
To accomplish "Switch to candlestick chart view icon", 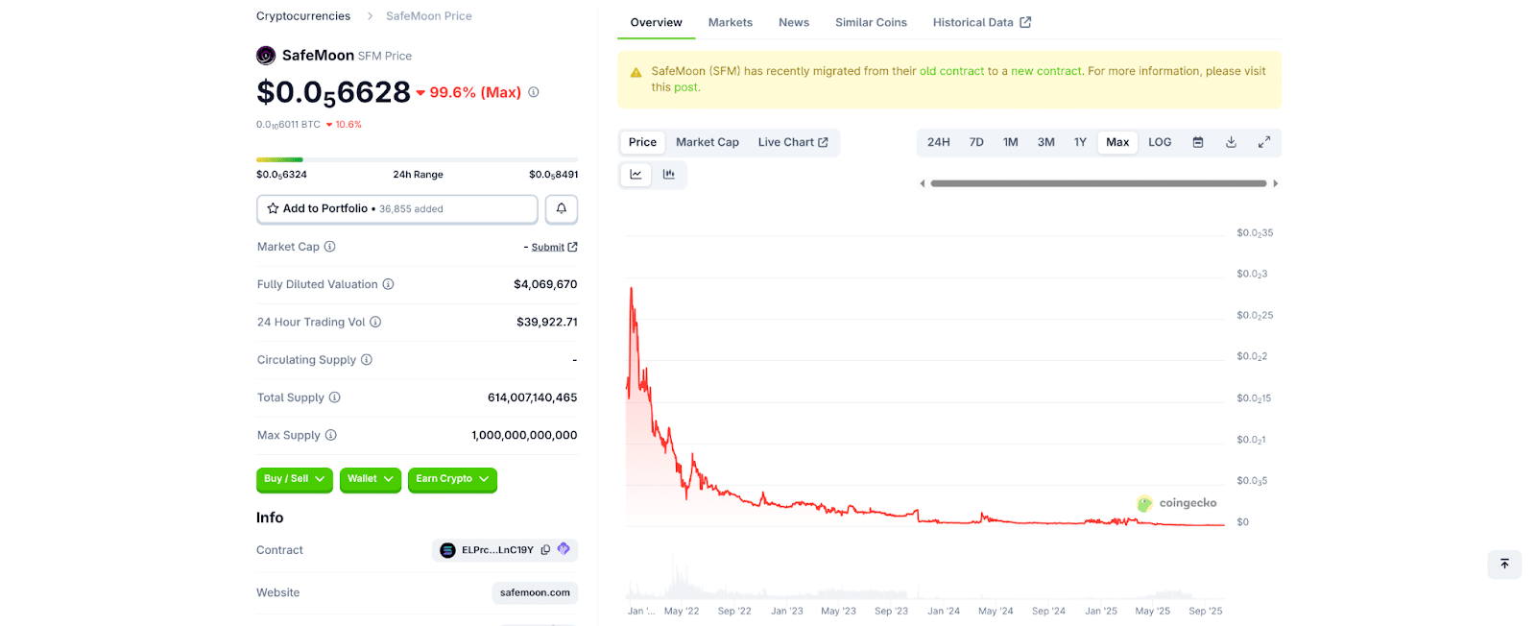I will coord(669,175).
